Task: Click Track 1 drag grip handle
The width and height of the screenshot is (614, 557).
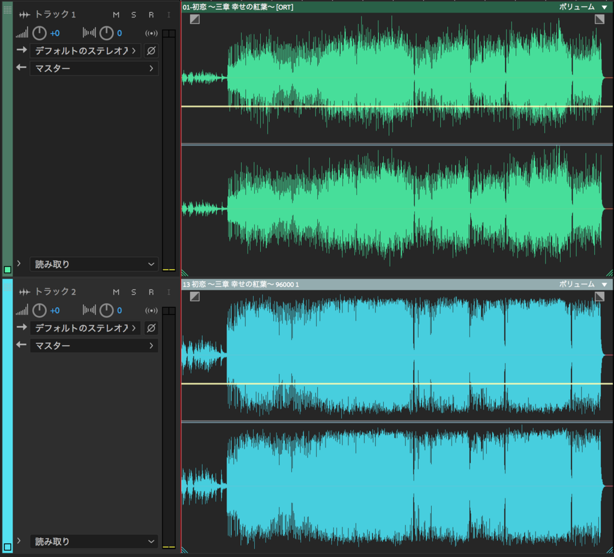Action: 7,10
